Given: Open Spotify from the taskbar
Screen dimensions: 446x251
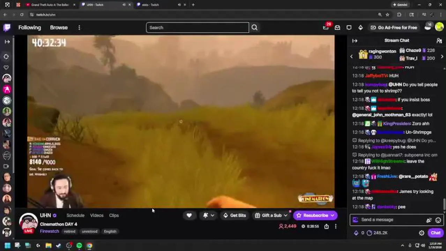Looking at the screenshot, I should point(79,245).
